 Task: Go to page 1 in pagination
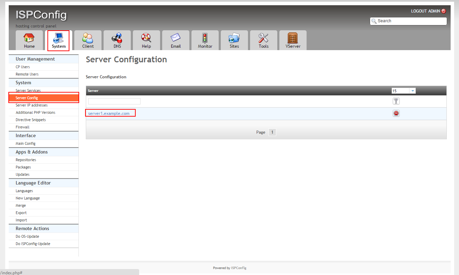click(x=272, y=132)
